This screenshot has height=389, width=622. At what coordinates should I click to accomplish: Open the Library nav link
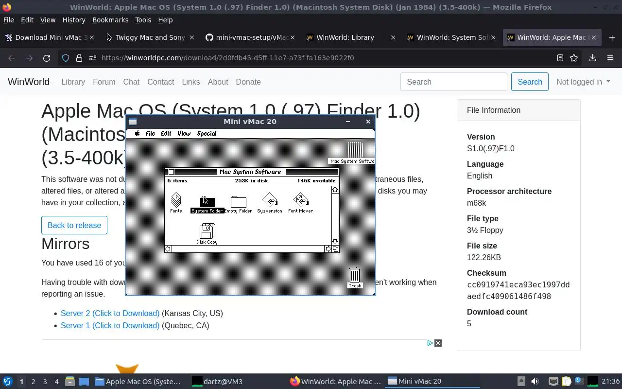(x=73, y=82)
